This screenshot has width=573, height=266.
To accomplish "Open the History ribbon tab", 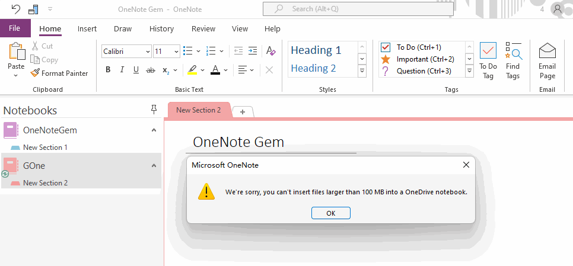I will [x=161, y=29].
